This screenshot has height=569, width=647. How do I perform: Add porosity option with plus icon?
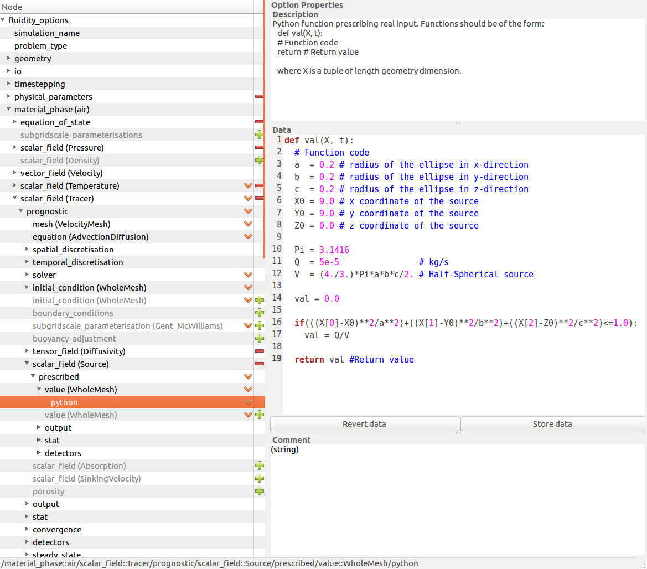click(x=259, y=491)
